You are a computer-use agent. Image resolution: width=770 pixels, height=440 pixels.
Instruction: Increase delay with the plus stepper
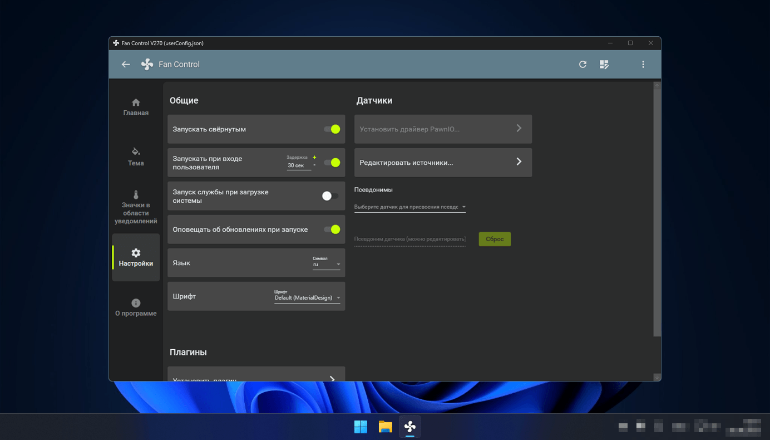(x=314, y=158)
